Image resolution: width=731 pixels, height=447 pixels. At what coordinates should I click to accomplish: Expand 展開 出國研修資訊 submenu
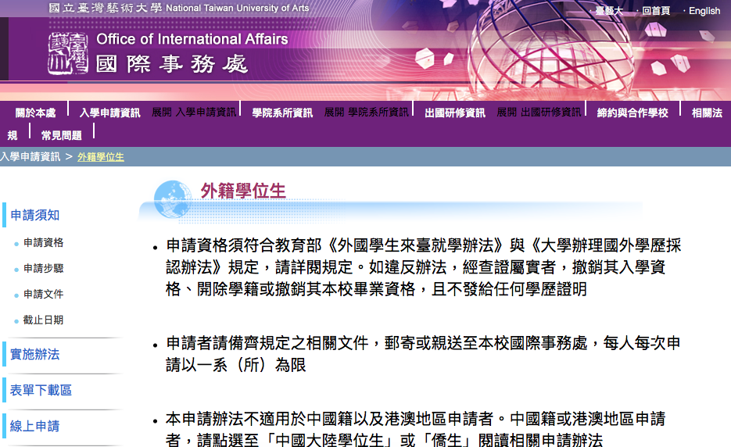point(539,113)
